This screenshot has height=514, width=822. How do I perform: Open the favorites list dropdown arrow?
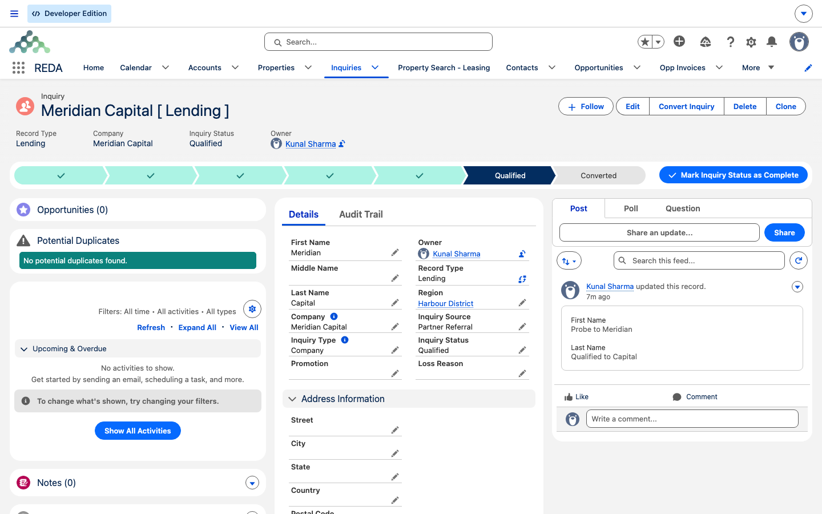(658, 42)
